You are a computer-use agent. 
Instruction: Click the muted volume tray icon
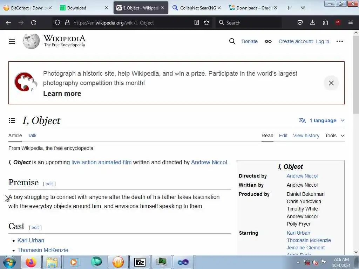[x=315, y=263]
